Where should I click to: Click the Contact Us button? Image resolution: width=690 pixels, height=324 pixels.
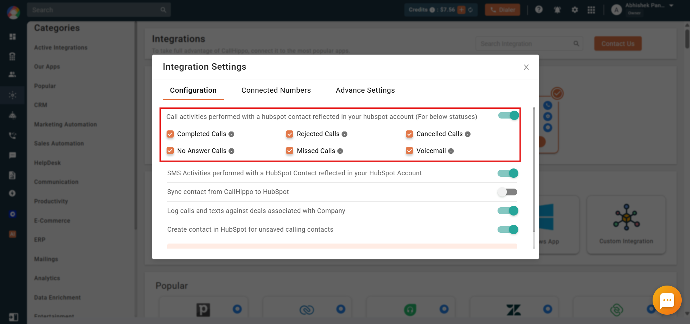click(x=618, y=43)
